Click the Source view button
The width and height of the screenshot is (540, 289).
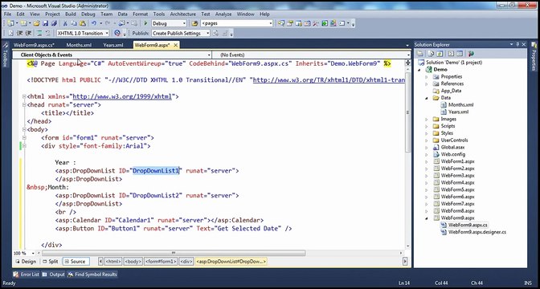tap(76, 262)
